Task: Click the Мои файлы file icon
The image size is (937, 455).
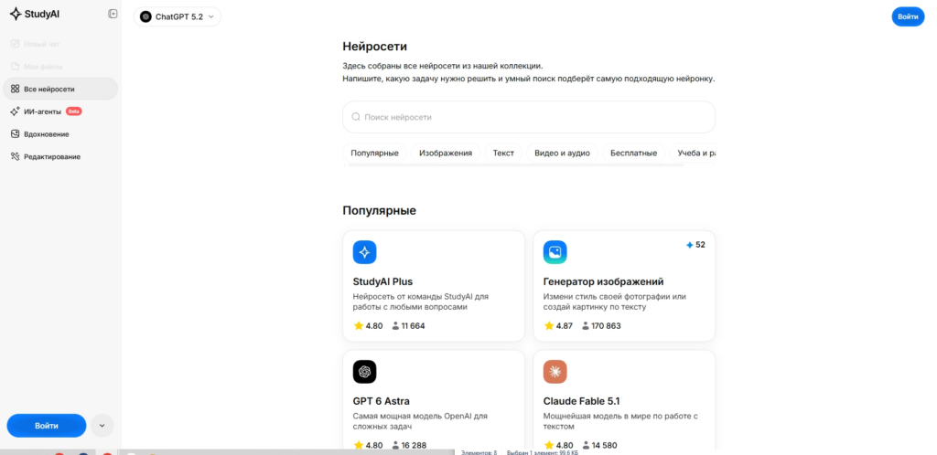Action: [x=16, y=67]
